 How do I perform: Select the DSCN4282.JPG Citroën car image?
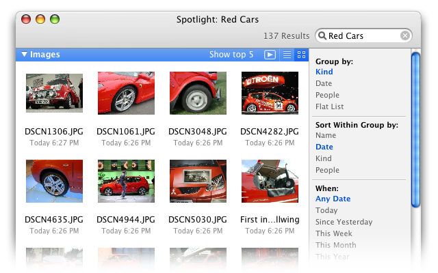tap(269, 94)
